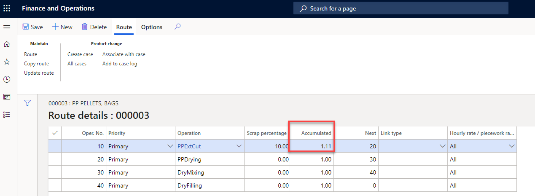This screenshot has height=196, width=535.
Task: Click Oper. No. 40 cell
Action: tap(83, 186)
